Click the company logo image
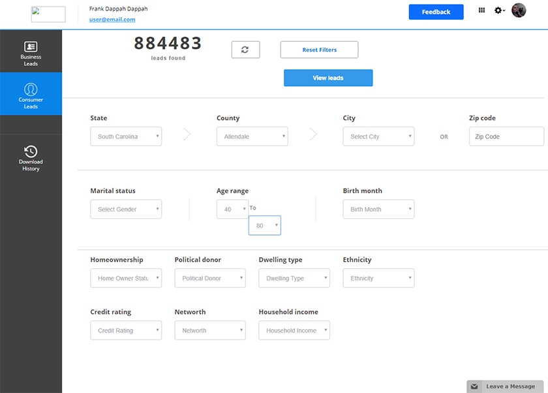 pyautogui.click(x=48, y=14)
